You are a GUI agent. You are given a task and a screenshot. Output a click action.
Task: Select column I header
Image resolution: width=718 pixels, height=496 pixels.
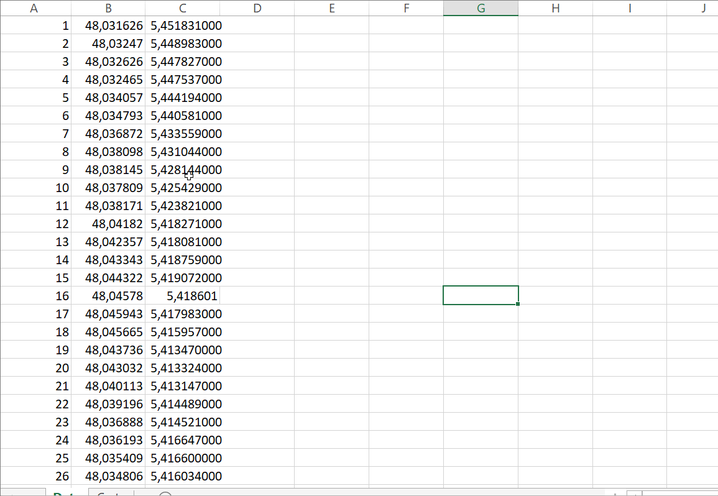(630, 8)
